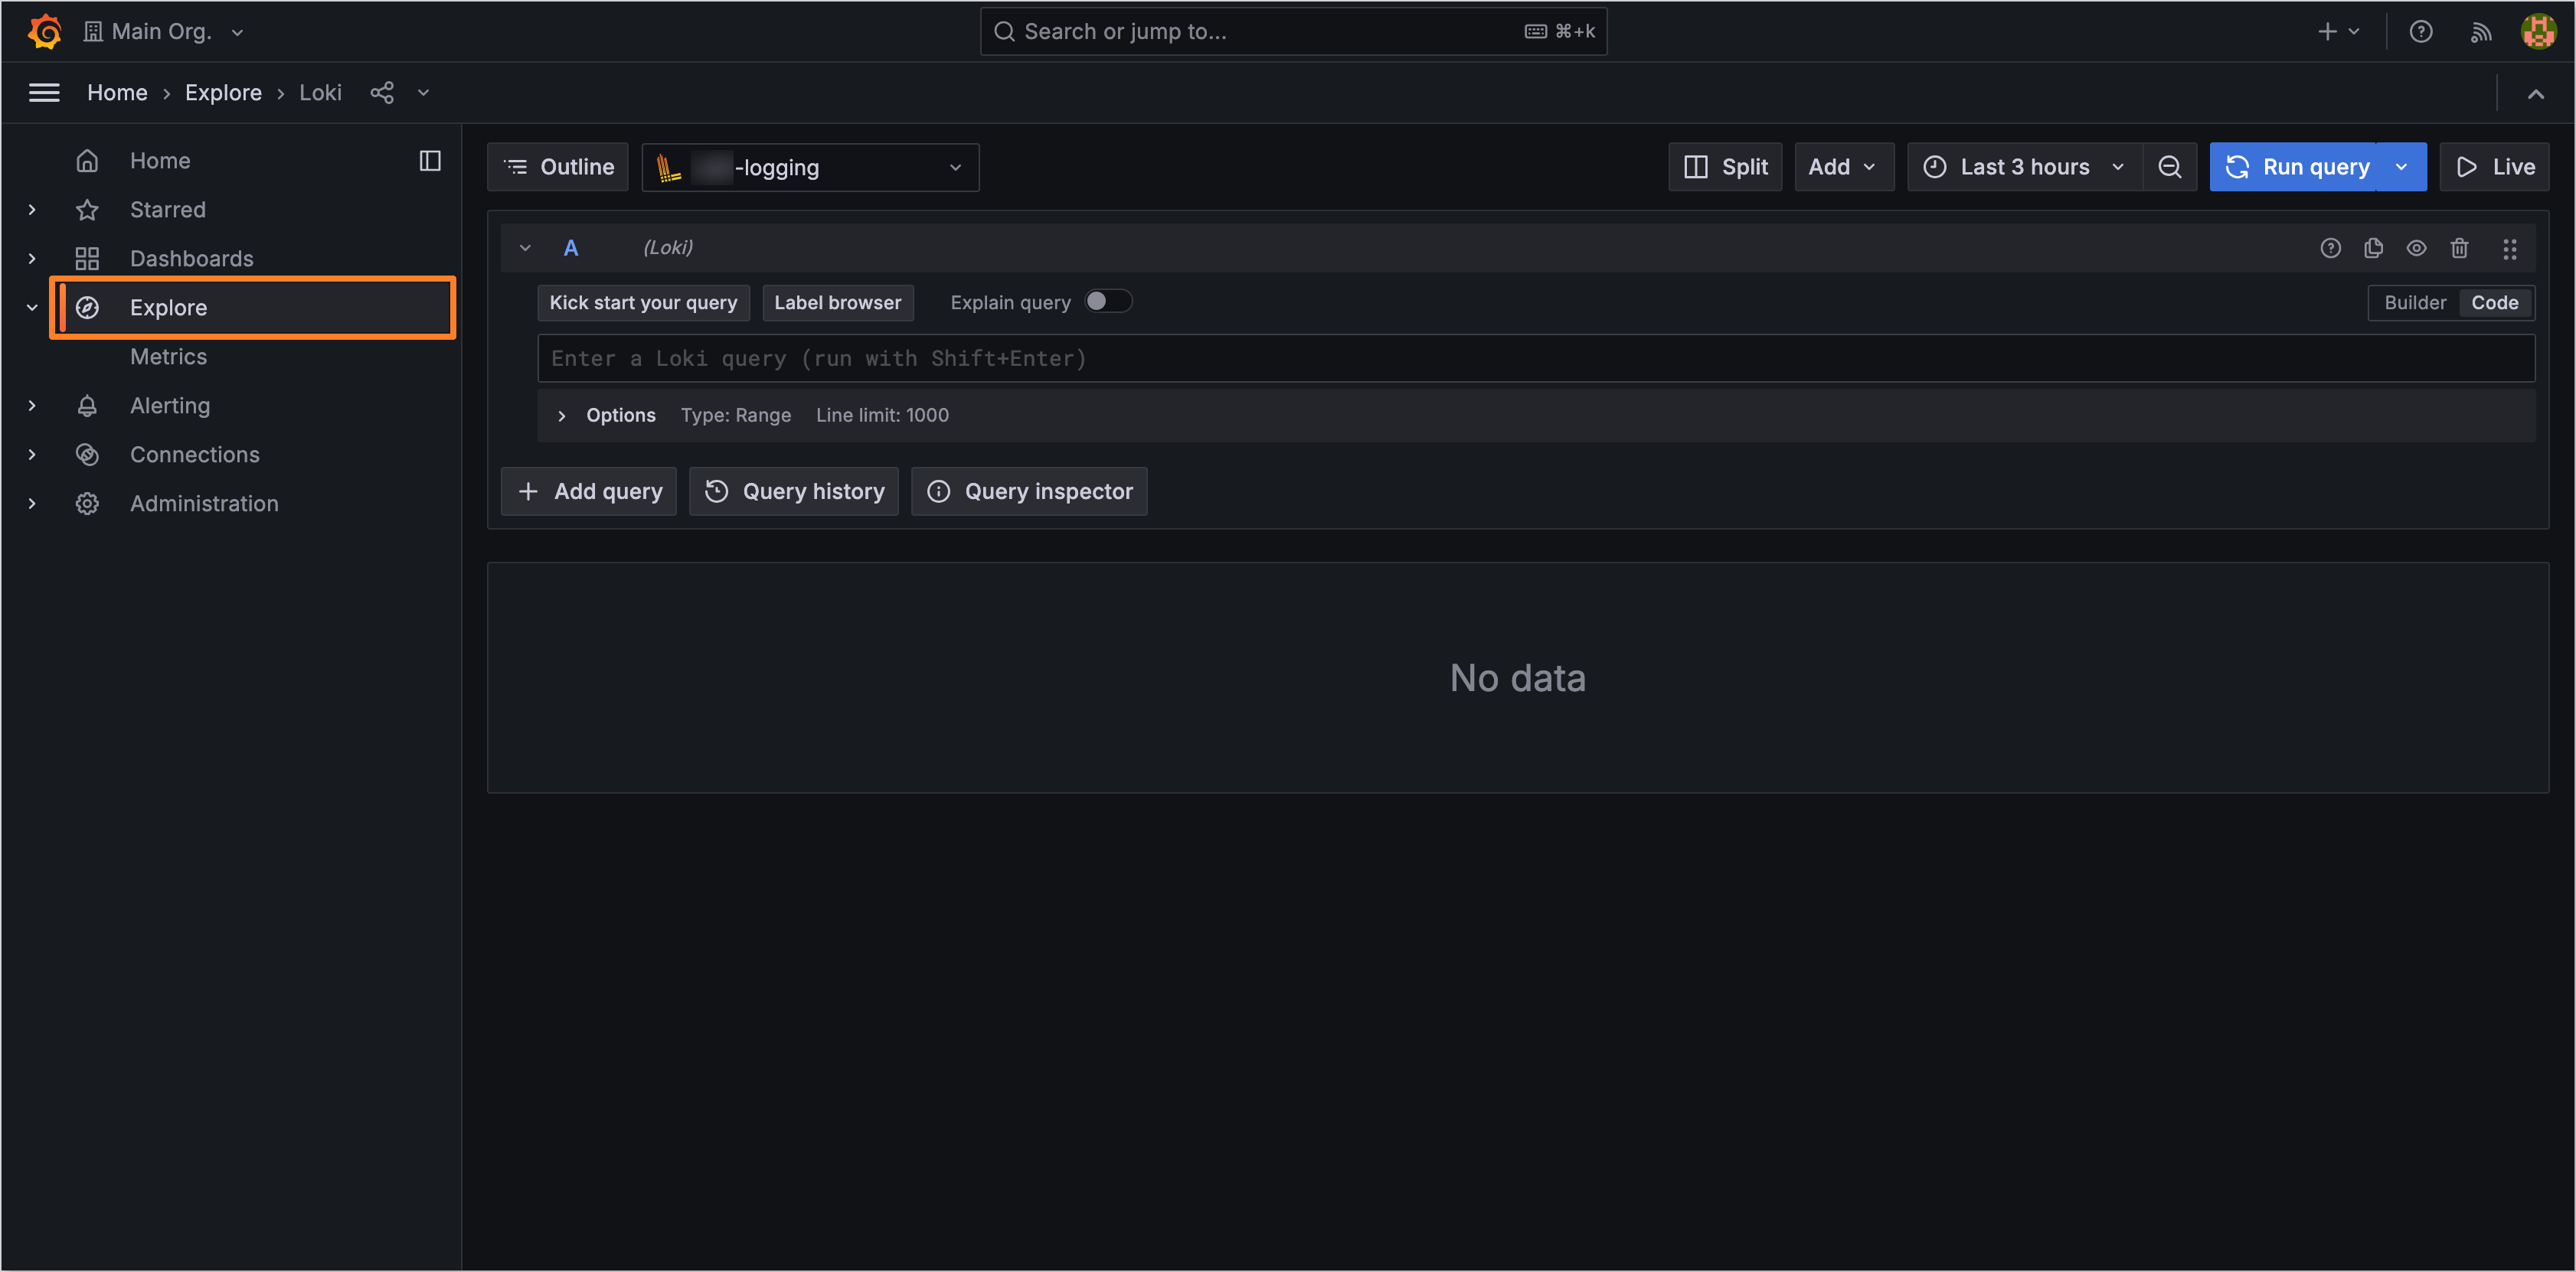The width and height of the screenshot is (2576, 1272).
Task: Open the Label browser
Action: 837,302
